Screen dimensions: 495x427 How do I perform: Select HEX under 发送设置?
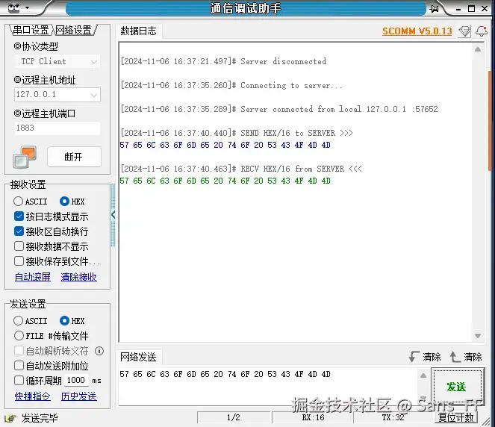(72, 321)
